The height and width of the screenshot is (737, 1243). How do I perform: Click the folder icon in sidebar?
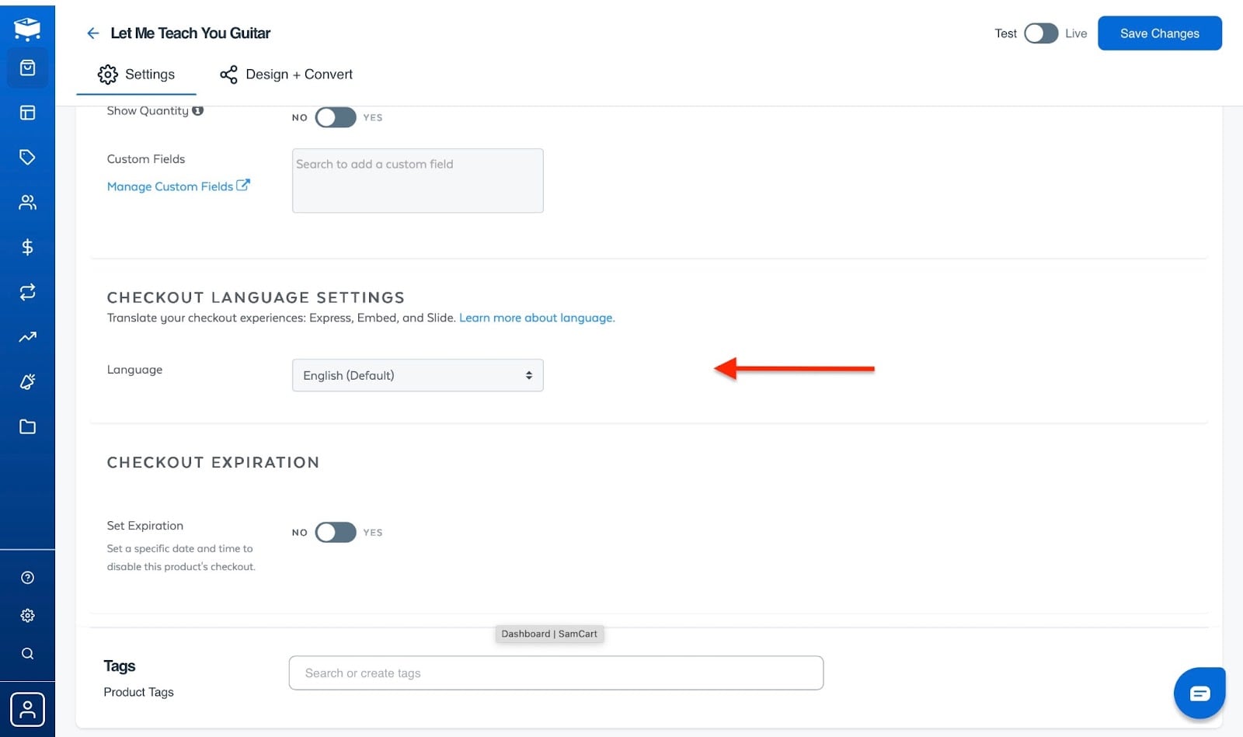[27, 426]
